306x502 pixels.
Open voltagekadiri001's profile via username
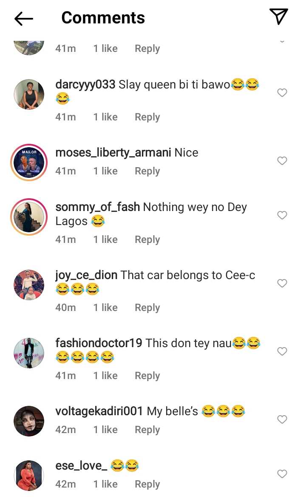point(99,411)
